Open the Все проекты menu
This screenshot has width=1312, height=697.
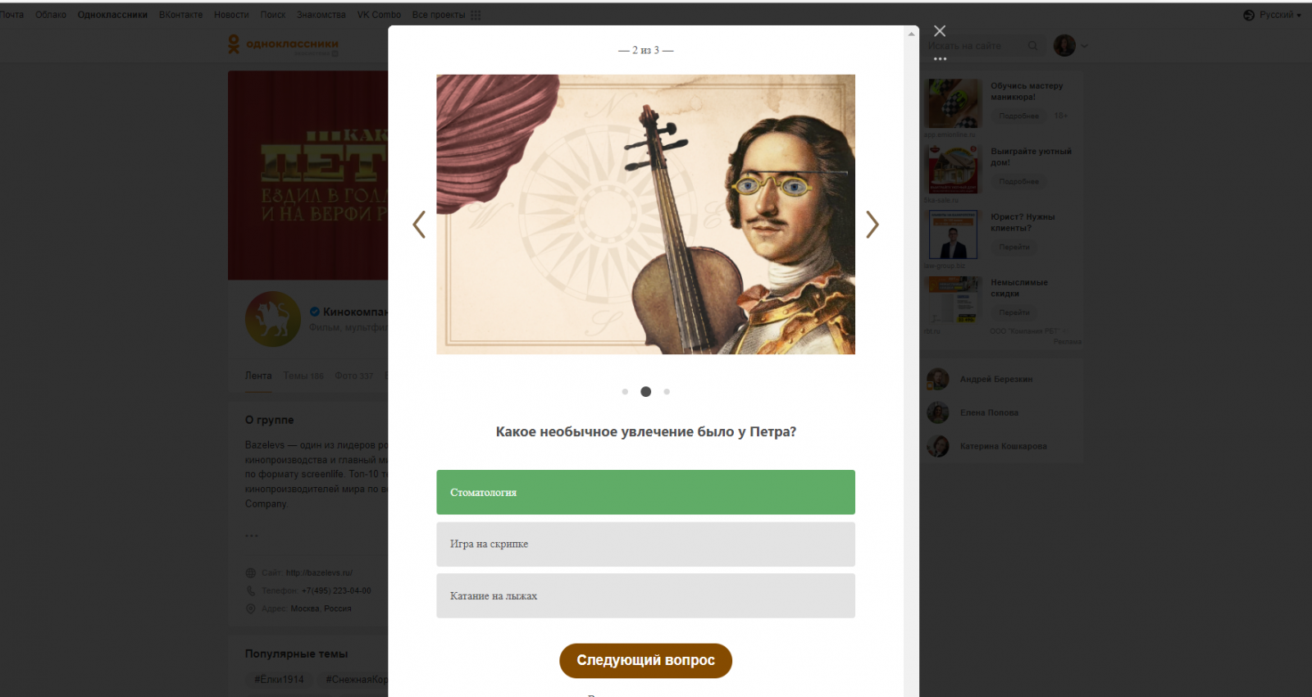point(439,15)
